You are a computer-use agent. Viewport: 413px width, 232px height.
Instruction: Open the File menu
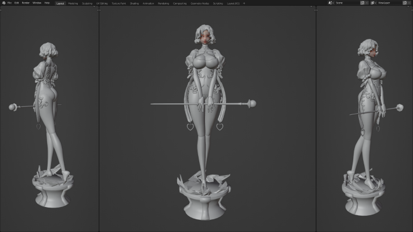tap(9, 3)
